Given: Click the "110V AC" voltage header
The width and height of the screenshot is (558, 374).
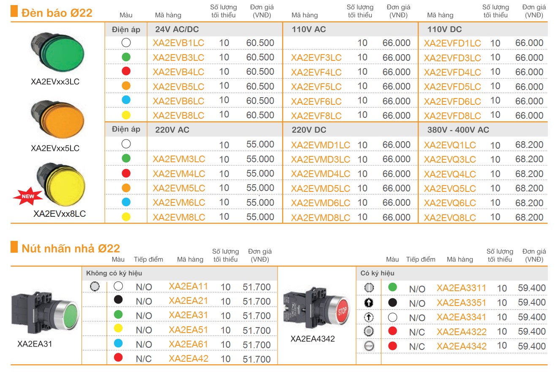Looking at the screenshot, I should pyautogui.click(x=309, y=30).
